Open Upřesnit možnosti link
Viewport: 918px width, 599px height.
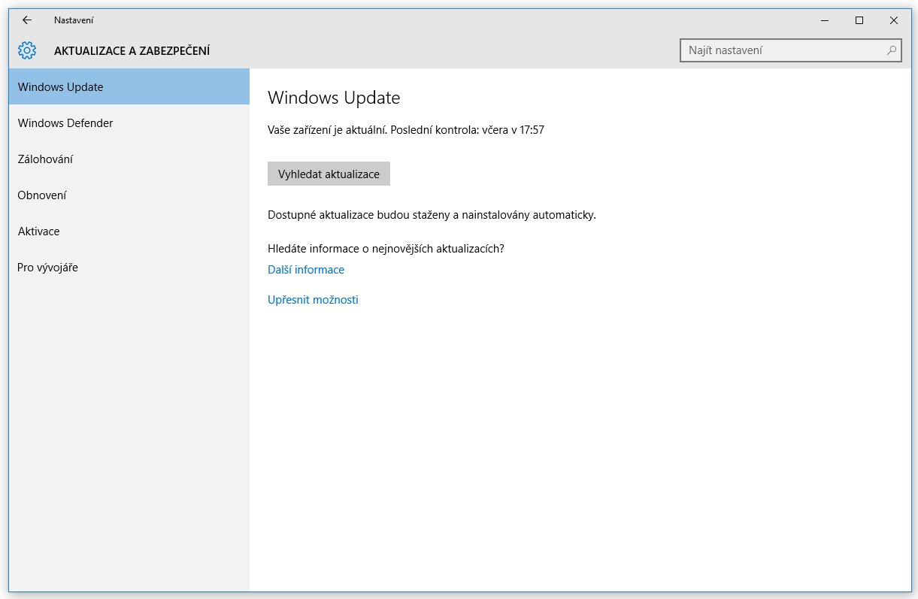pos(313,299)
